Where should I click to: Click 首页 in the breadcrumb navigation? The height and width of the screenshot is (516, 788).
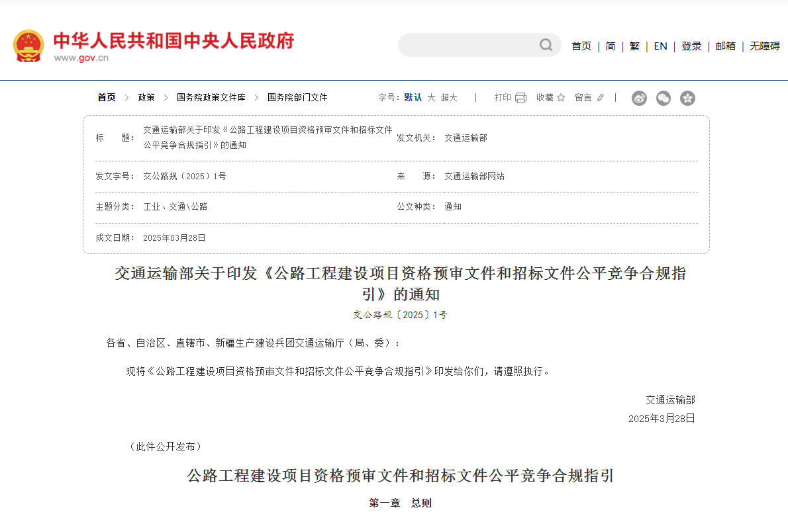[x=107, y=97]
